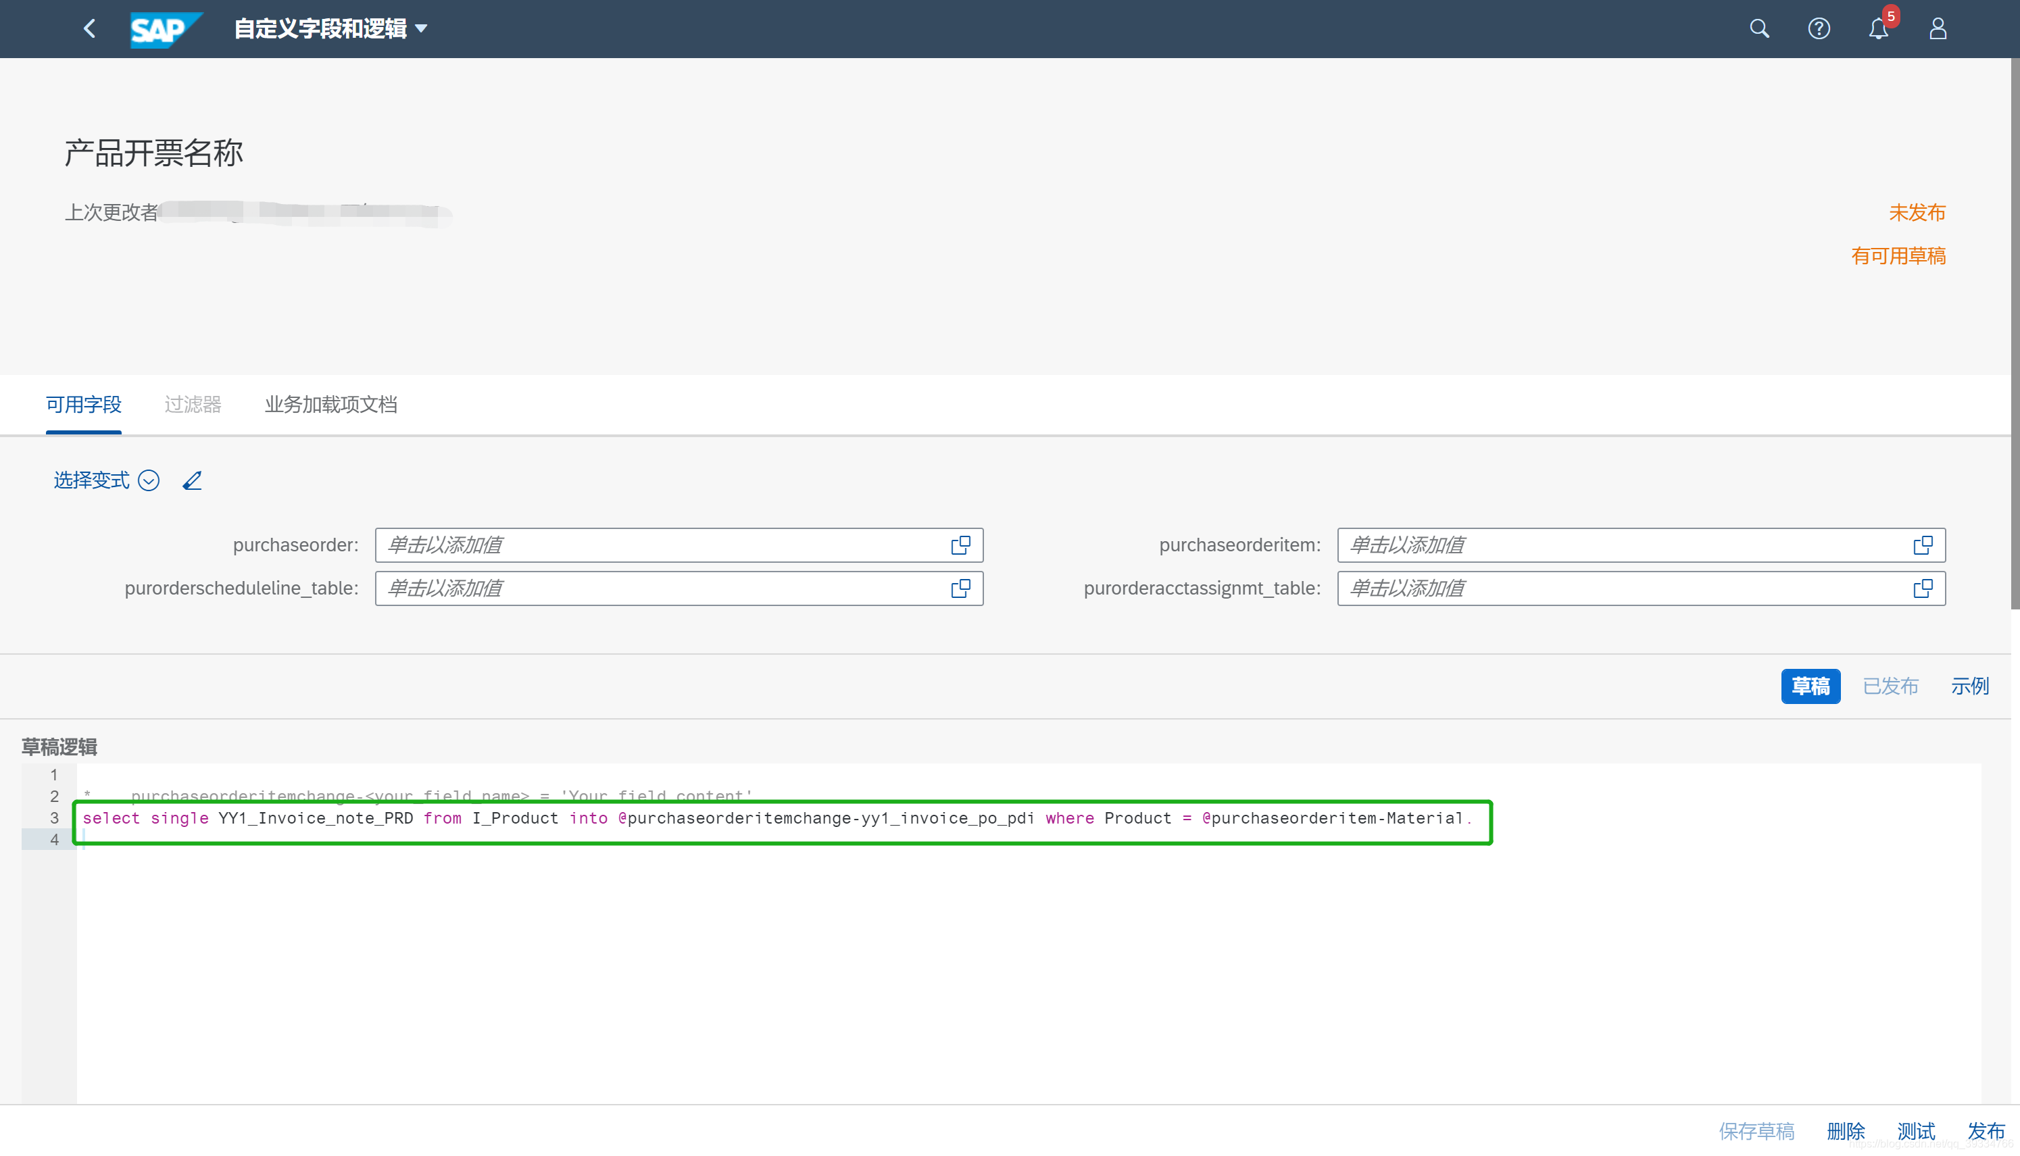Viewport: 2020px width, 1156px height.
Task: Open value help icon for purorderscheduleline_table
Action: 961,588
